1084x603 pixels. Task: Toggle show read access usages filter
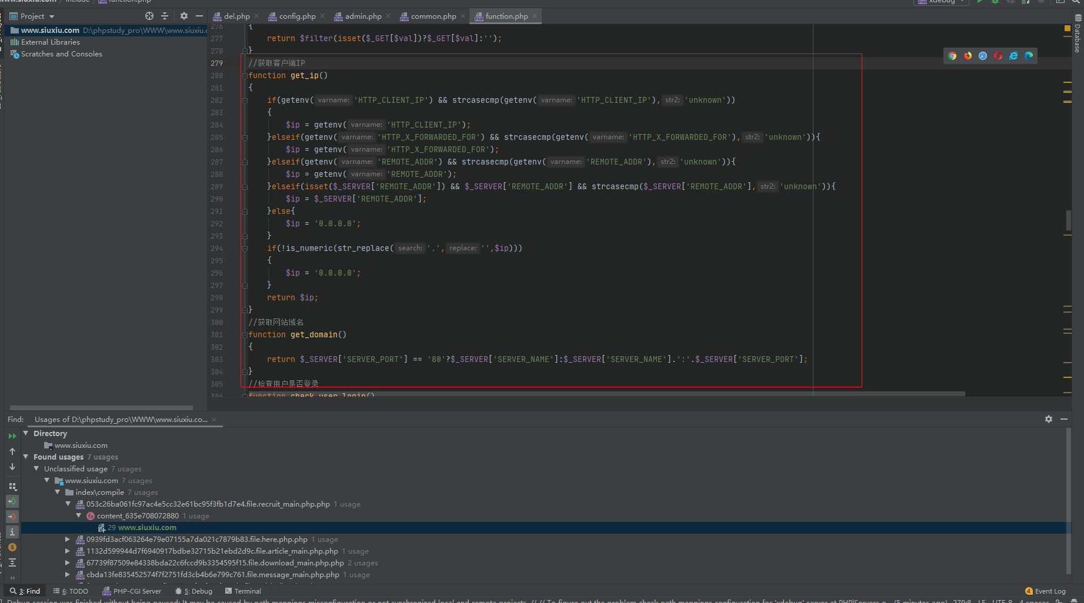tap(12, 501)
